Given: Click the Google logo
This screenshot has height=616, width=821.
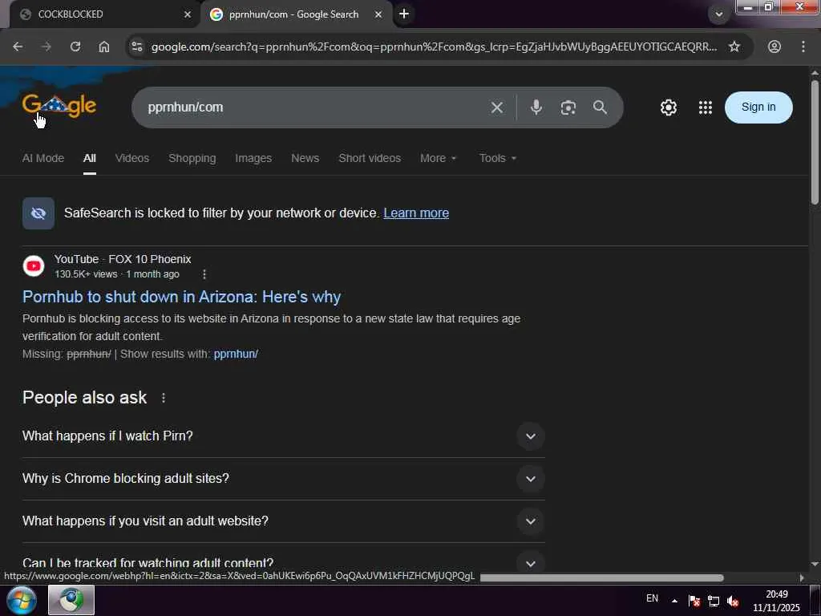Looking at the screenshot, I should coord(59,105).
